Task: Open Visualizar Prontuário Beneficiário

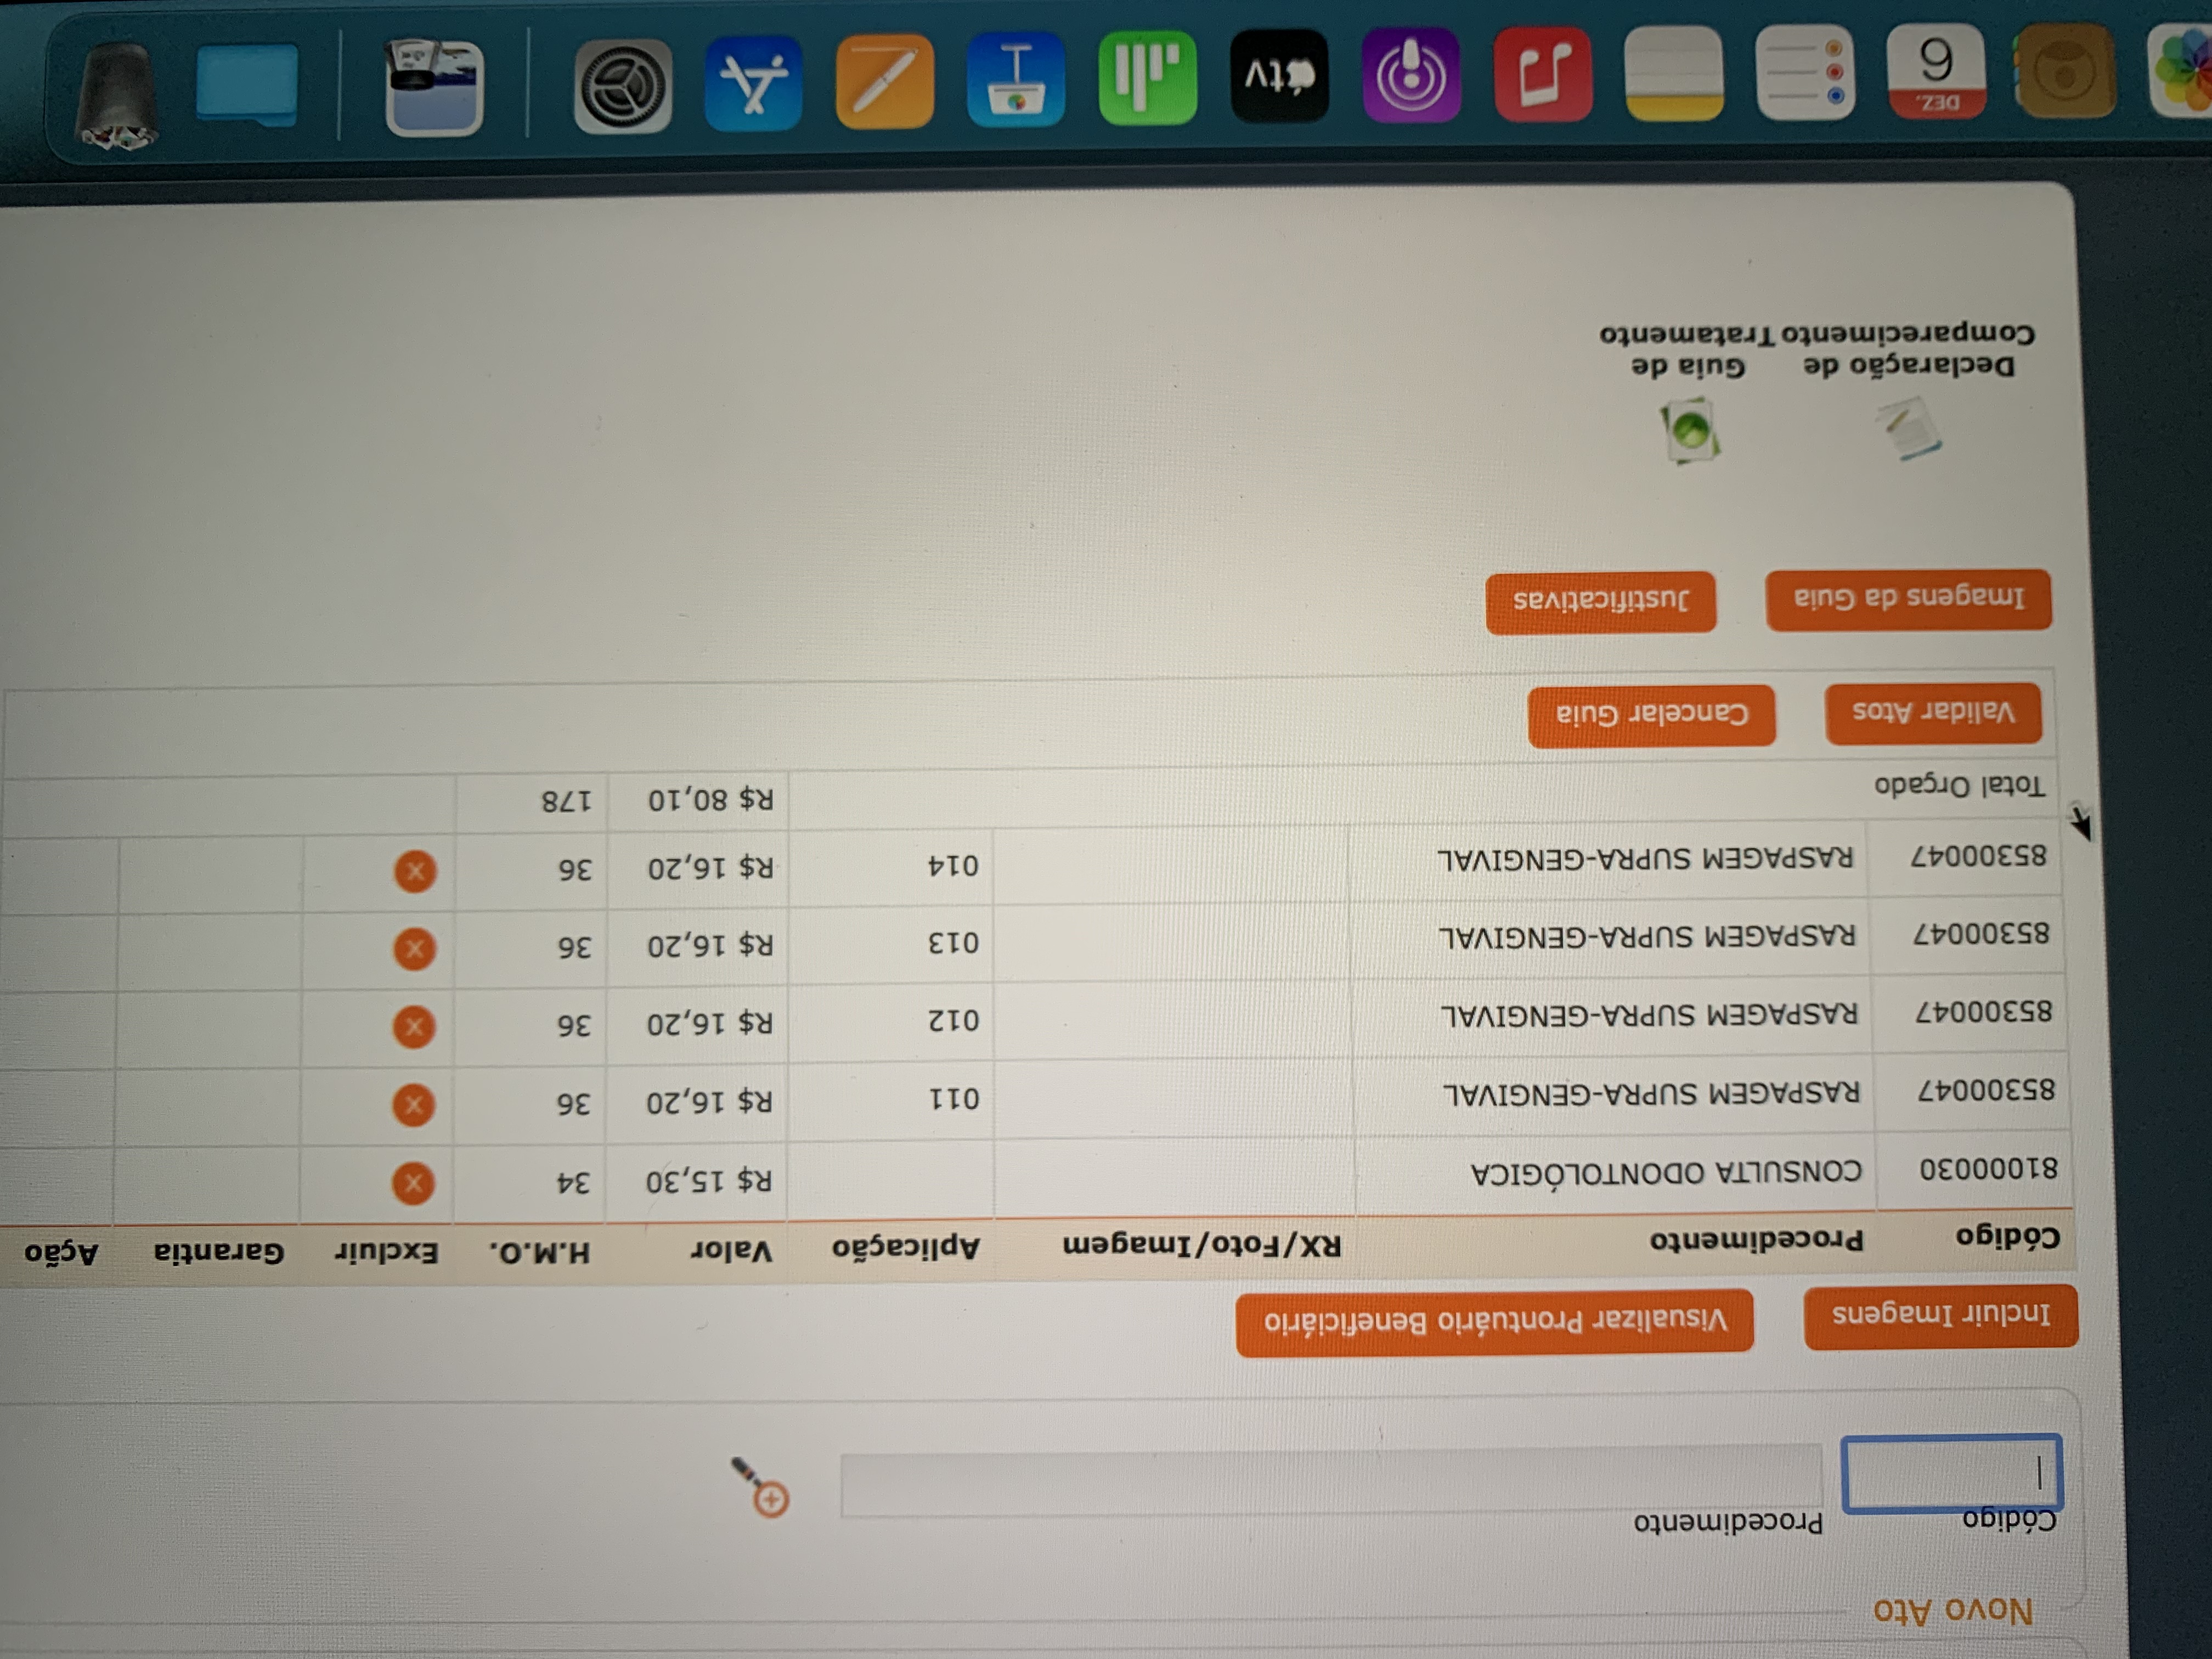Action: pyautogui.click(x=1494, y=1322)
